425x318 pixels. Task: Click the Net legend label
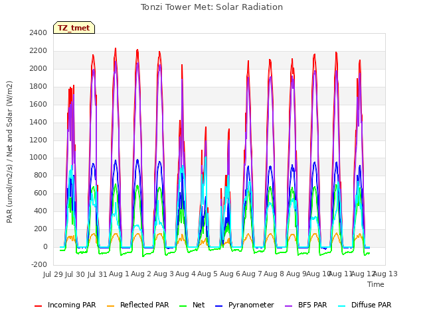tap(199, 305)
